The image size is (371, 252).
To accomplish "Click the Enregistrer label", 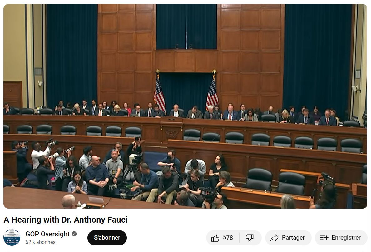I will pos(346,238).
